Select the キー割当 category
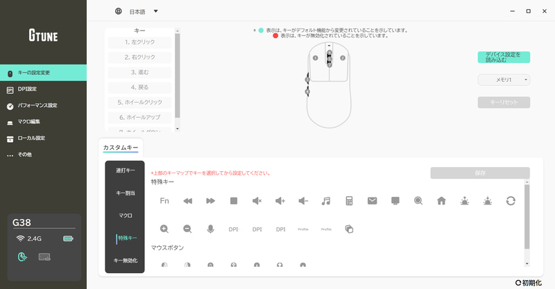555x289 pixels. coord(125,193)
